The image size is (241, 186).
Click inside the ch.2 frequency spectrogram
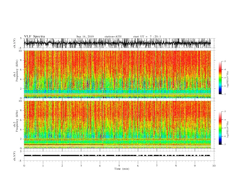click(117, 125)
